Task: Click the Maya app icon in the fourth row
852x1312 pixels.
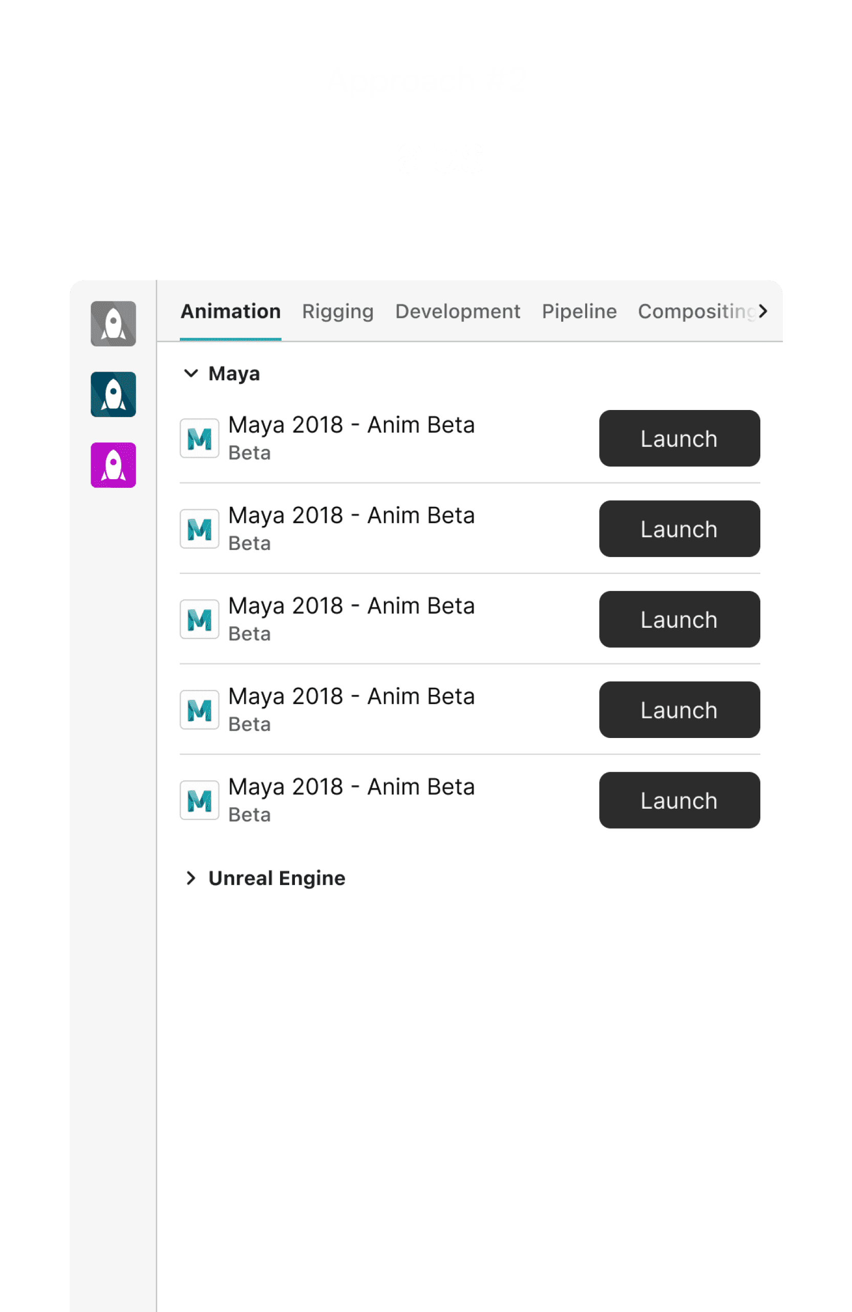Action: (199, 709)
